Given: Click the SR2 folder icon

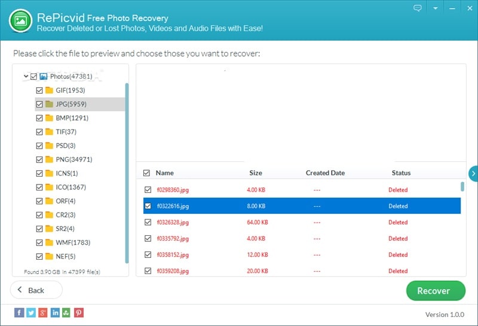Looking at the screenshot, I should coord(49,229).
